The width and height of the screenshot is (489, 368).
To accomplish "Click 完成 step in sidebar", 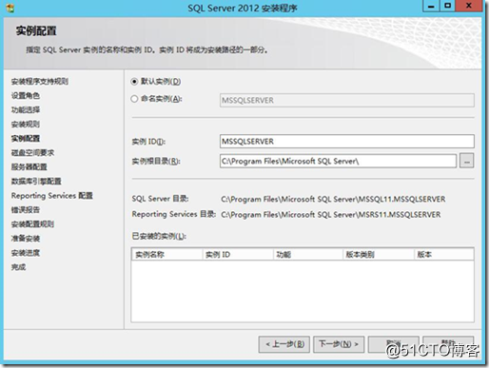I will coord(18,267).
